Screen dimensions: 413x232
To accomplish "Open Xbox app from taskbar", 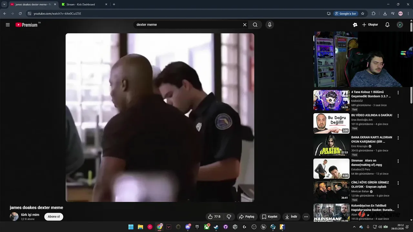I will click(x=206, y=227).
